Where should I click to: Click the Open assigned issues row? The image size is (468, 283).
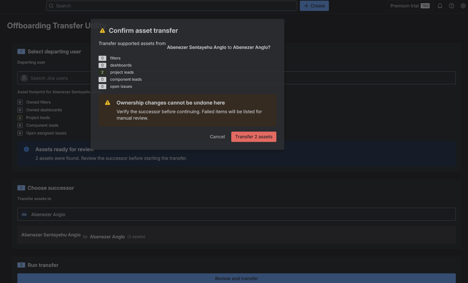click(x=42, y=133)
